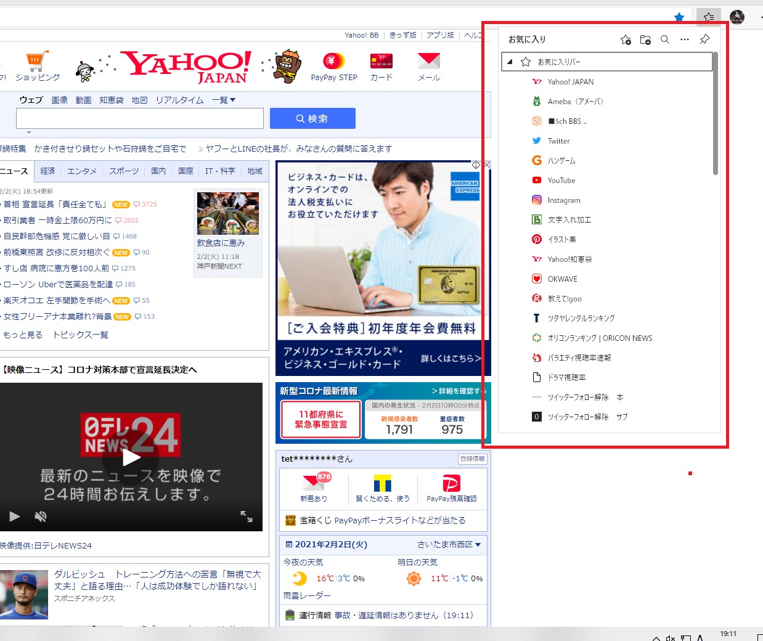Close the American Express ad with X
Image resolution: width=763 pixels, height=641 pixels.
487,165
